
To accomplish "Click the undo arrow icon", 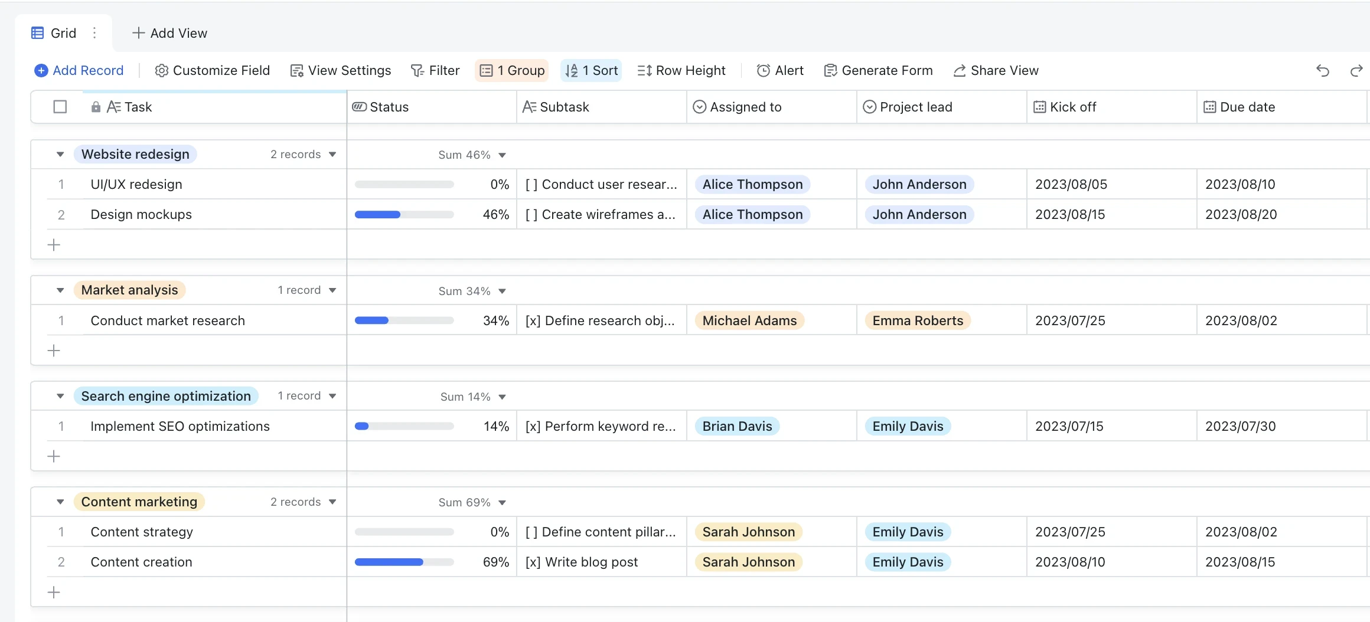I will tap(1322, 71).
